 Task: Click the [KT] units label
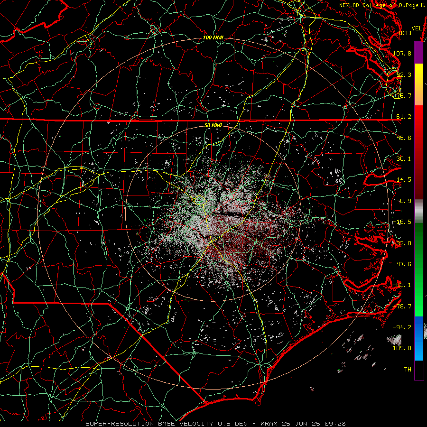(x=405, y=33)
